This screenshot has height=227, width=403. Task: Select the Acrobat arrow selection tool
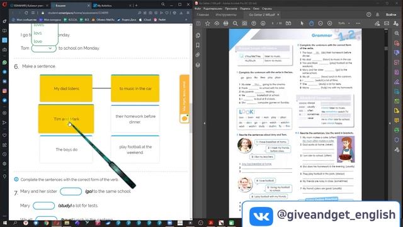pyautogui.click(x=302, y=23)
